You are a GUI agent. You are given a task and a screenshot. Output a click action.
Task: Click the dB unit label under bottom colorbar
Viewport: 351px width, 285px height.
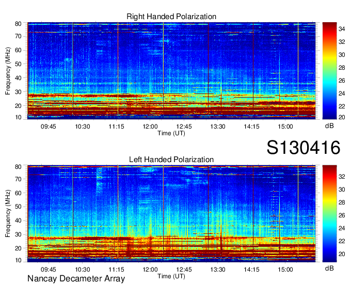[329, 268]
